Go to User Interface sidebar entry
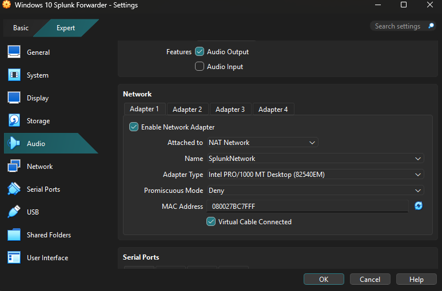The height and width of the screenshot is (291, 442). [47, 258]
